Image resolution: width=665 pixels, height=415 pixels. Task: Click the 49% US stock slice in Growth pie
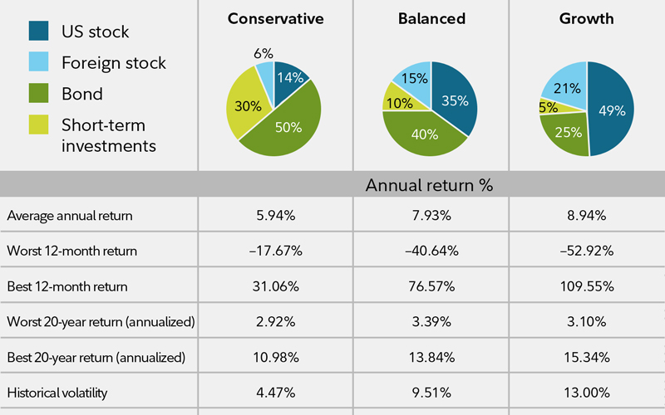point(612,110)
